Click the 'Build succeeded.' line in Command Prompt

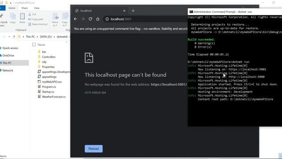pyautogui.click(x=201, y=39)
